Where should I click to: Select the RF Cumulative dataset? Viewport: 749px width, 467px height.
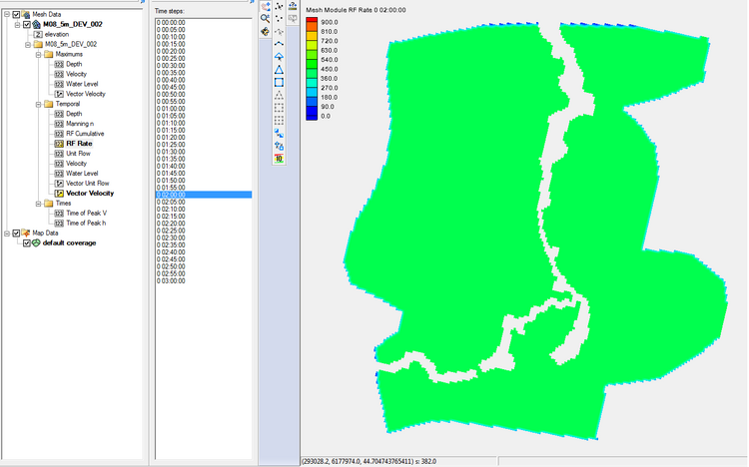pos(85,133)
